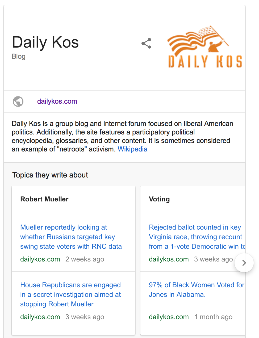Open 97% of Black Women Voted article
The width and height of the screenshot is (259, 338).
click(x=196, y=290)
